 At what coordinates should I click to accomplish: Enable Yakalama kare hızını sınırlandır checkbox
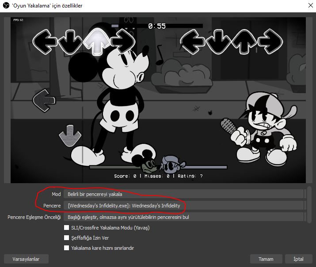(x=66, y=248)
